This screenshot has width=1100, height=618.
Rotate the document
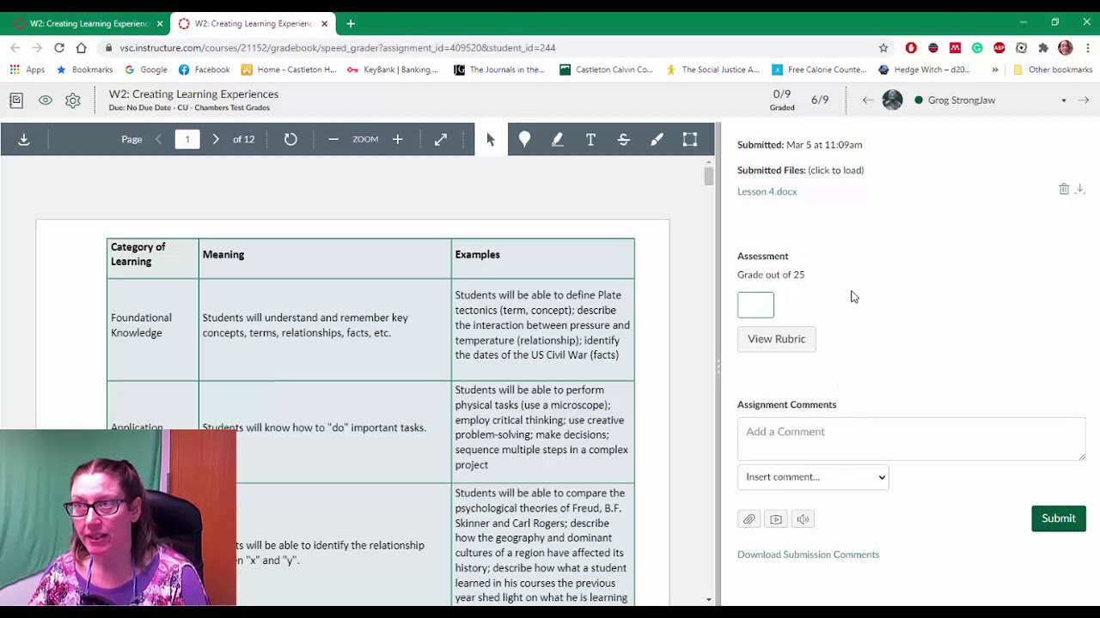pos(290,139)
